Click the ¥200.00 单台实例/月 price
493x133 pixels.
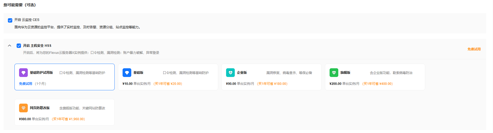pos(344,84)
